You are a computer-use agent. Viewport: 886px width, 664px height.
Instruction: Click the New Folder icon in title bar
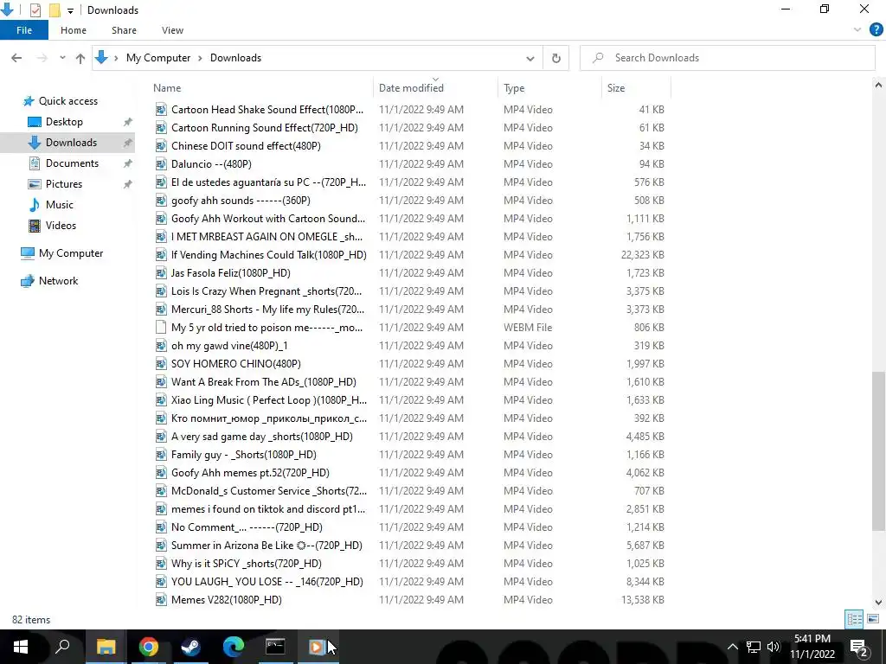(x=55, y=10)
